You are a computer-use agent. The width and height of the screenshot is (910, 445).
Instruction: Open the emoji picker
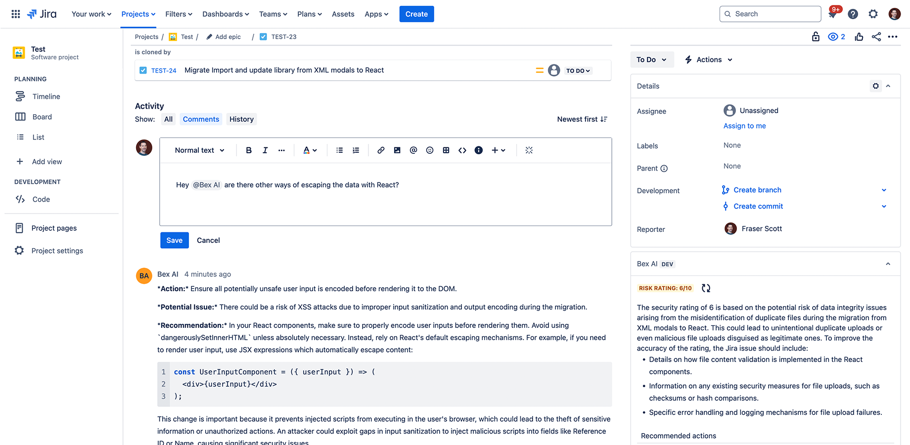click(x=430, y=150)
